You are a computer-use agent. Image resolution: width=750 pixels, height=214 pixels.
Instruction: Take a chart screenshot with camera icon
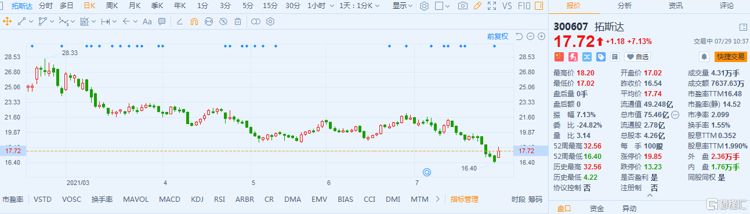463,6
